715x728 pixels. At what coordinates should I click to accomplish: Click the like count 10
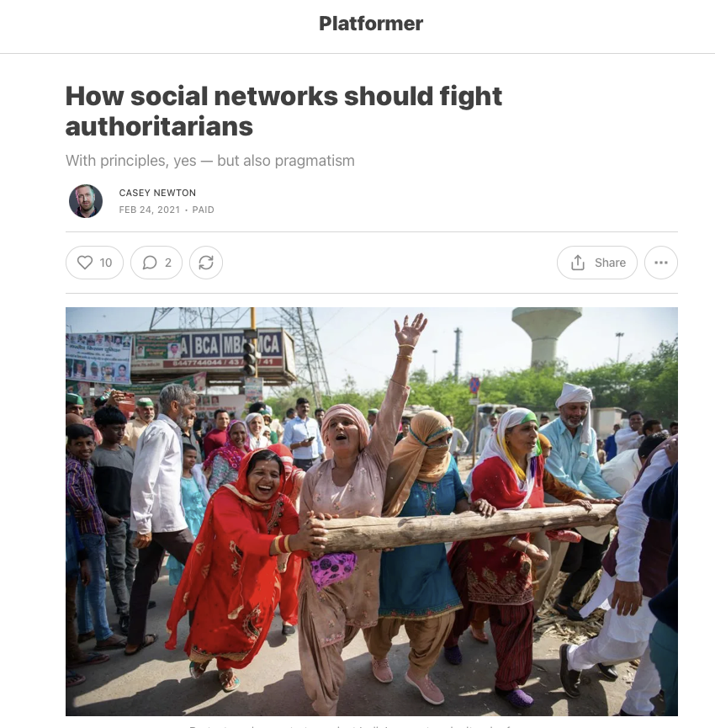(x=106, y=263)
